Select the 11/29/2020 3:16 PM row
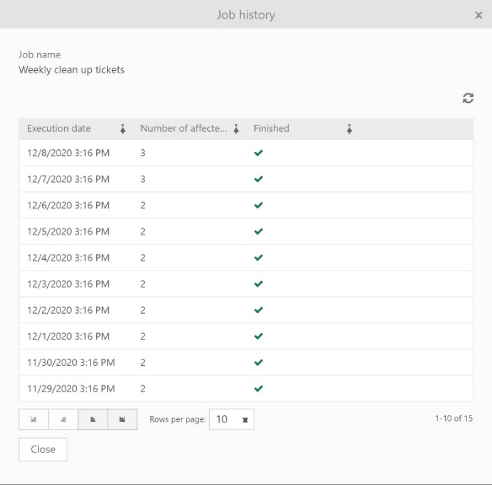The image size is (492, 485). click(x=246, y=389)
